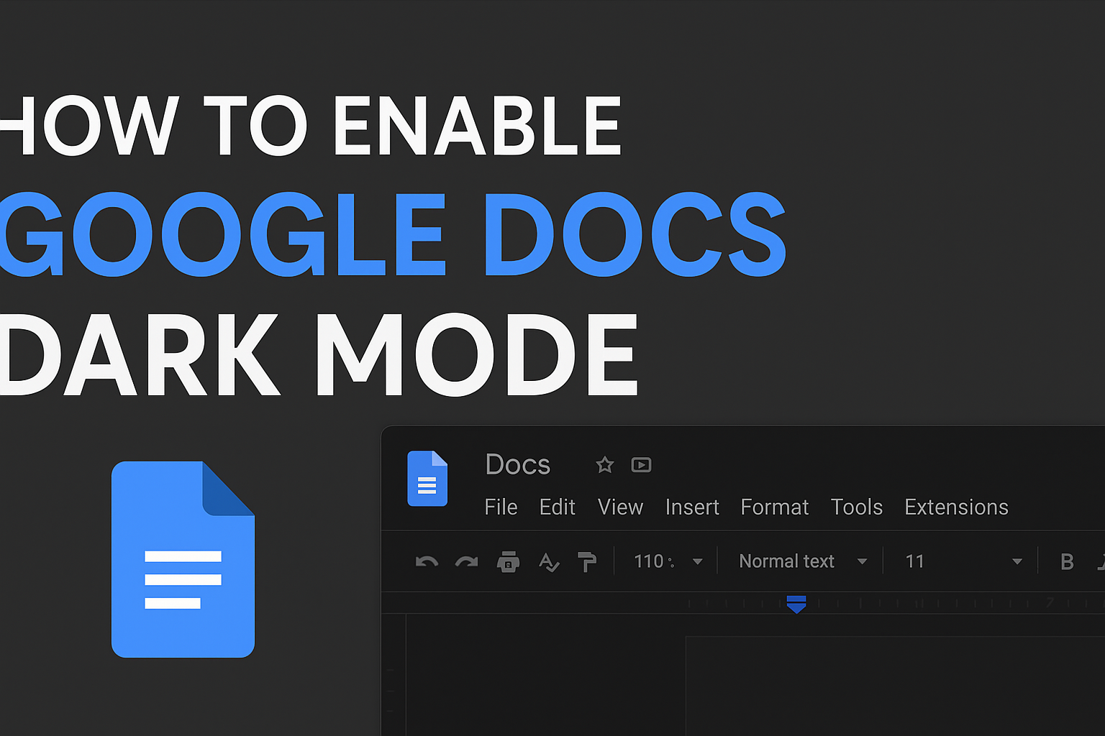
Task: Click the blue indent marker on the ruler
Action: 796,604
